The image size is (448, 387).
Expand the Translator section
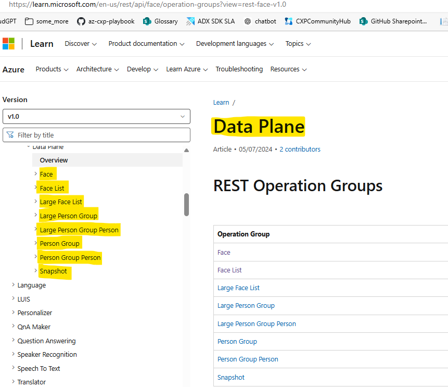(x=13, y=382)
